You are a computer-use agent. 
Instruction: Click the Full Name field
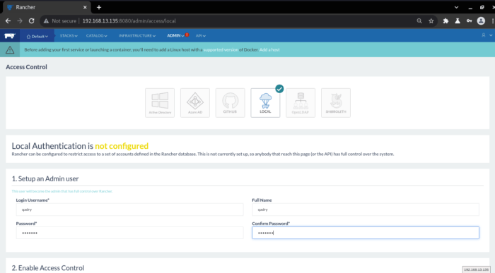pyautogui.click(x=366, y=210)
